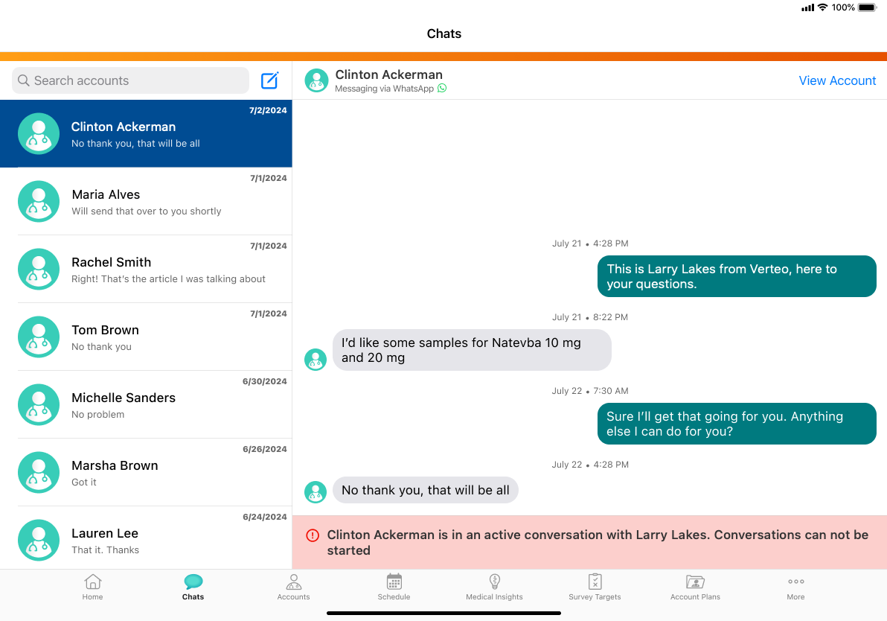Select Tom Brown chat
The height and width of the screenshot is (621, 887).
[x=146, y=337]
